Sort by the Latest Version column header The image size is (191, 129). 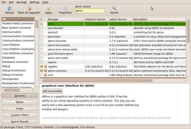(x=121, y=19)
